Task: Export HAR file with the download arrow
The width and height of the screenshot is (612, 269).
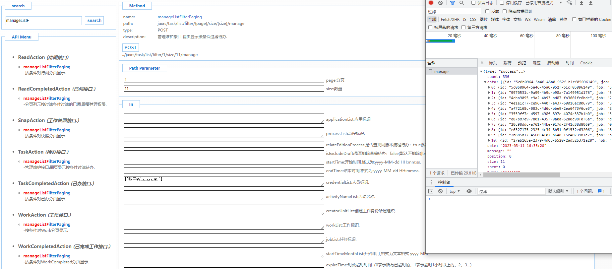Action: tap(590, 3)
